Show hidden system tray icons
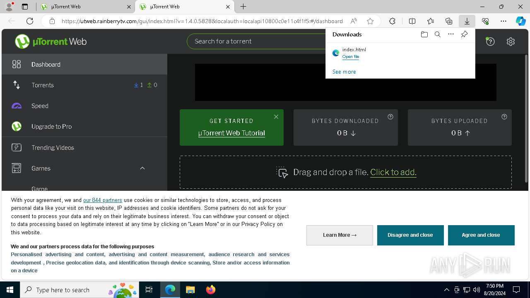530x298 pixels. pyautogui.click(x=446, y=290)
